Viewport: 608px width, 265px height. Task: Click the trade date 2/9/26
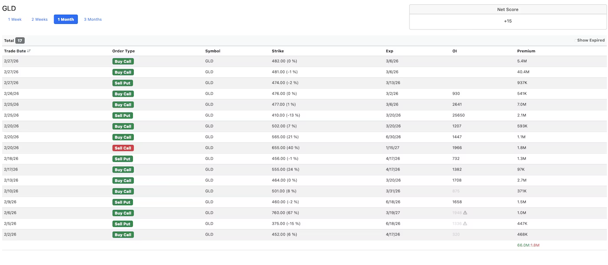coord(10,202)
